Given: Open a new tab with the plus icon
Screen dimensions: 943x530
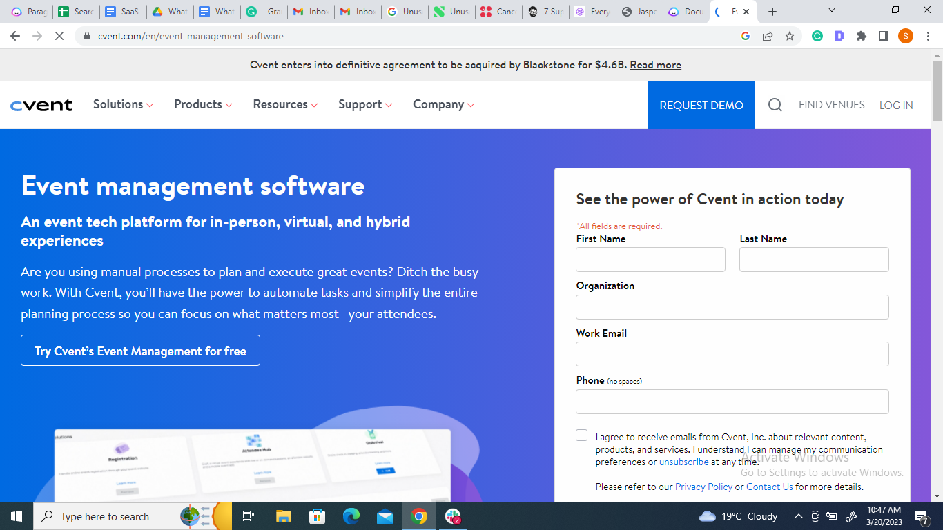Looking at the screenshot, I should coord(772,12).
